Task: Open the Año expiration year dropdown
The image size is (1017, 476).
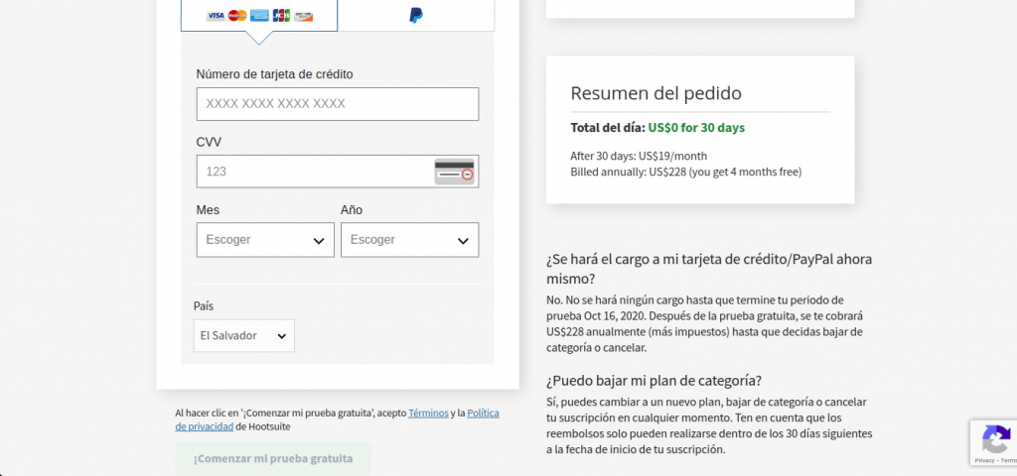Action: coord(409,240)
